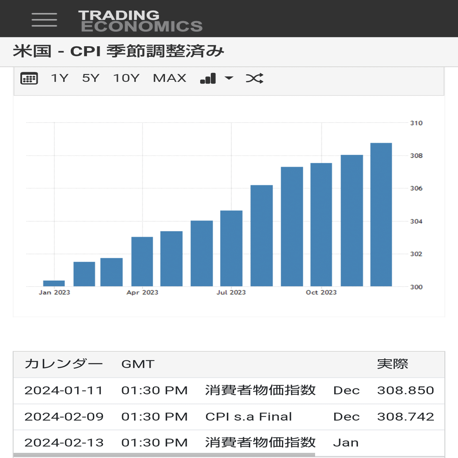Viewport: 458px width, 458px height.
Task: Click the 308.850 actual value
Action: coord(405,391)
